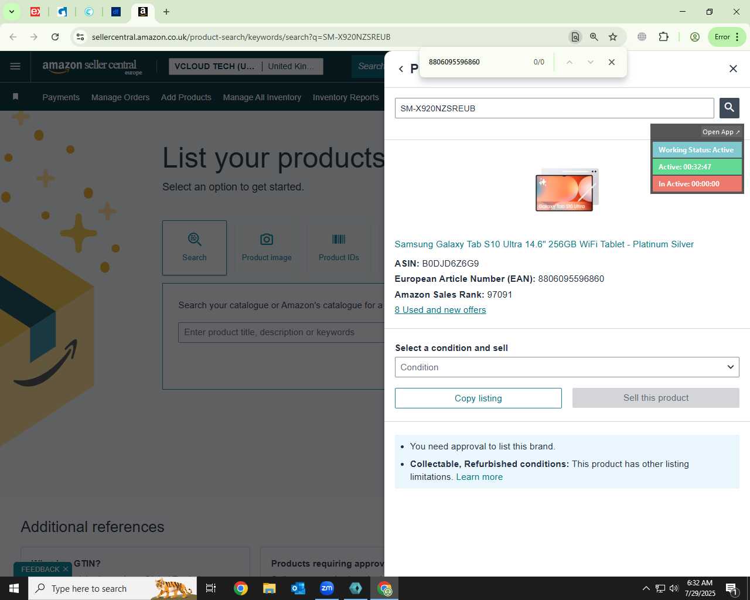Select the EAN value 8806095596860
Viewport: 750px width, 600px height.
[571, 279]
